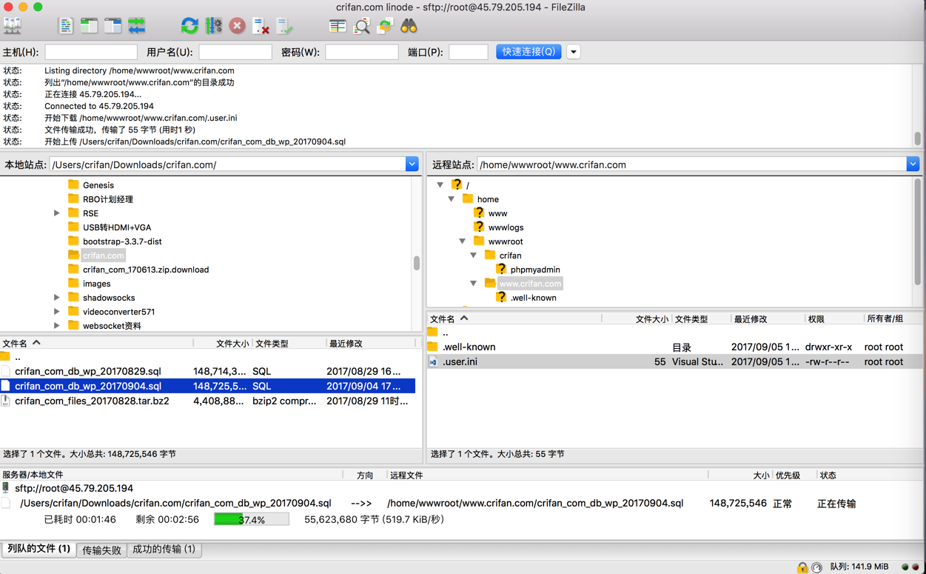The image size is (926, 574).
Task: Expand the videoconverter571 local folder
Action: tap(57, 312)
